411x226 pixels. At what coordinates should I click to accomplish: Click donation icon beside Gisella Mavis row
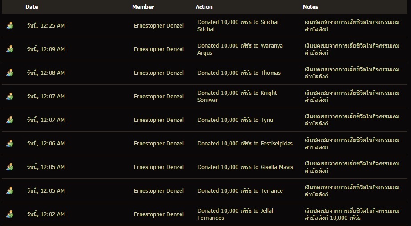[x=10, y=167]
